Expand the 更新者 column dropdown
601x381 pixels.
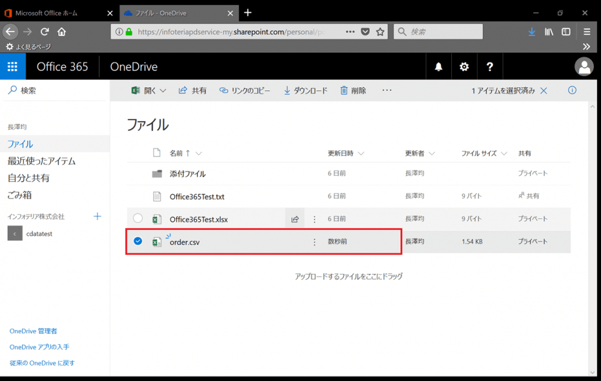432,154
